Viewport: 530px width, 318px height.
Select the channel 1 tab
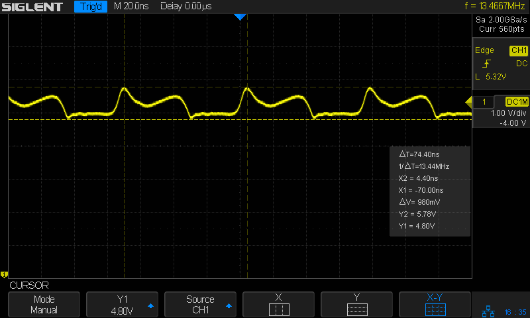point(485,101)
